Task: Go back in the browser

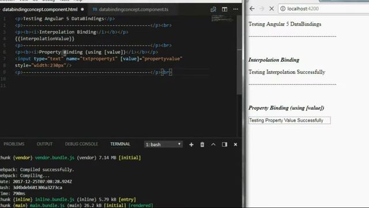Action: (x=252, y=9)
